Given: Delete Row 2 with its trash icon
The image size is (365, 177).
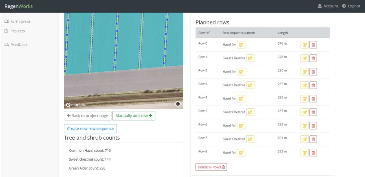Looking at the screenshot, I should tap(313, 72).
